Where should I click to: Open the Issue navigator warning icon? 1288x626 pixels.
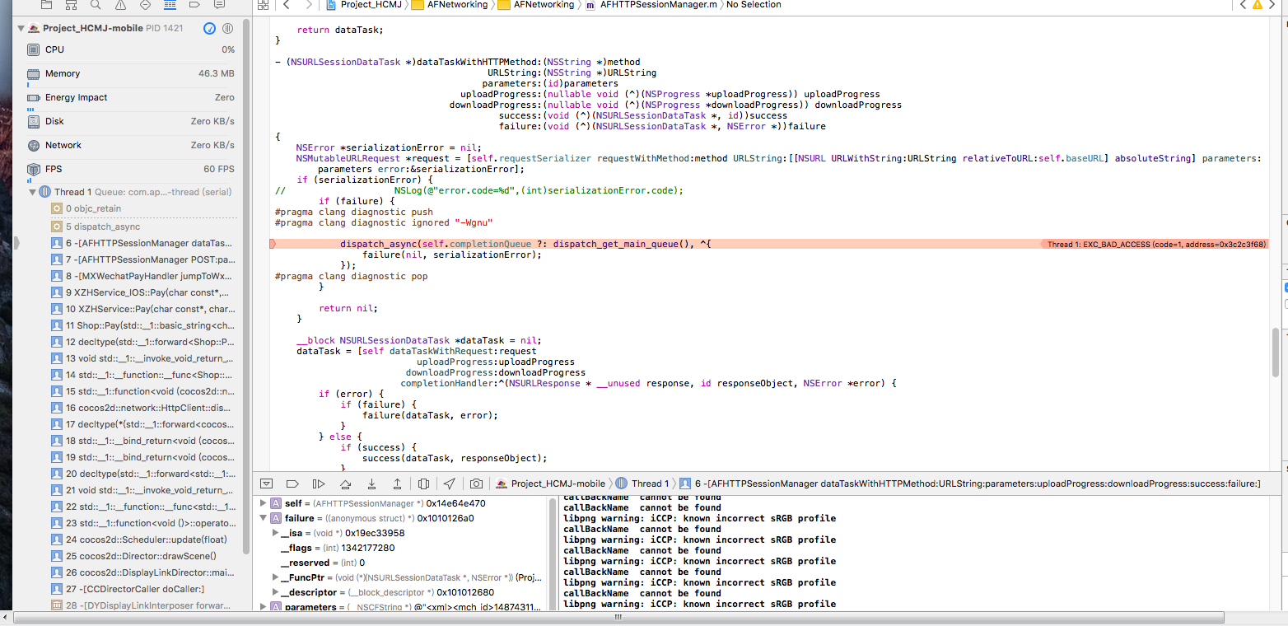[120, 4]
